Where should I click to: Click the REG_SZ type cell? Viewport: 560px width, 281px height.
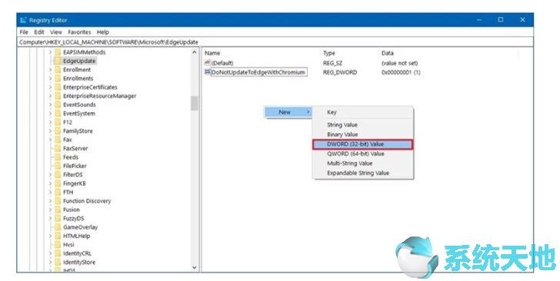(x=332, y=63)
